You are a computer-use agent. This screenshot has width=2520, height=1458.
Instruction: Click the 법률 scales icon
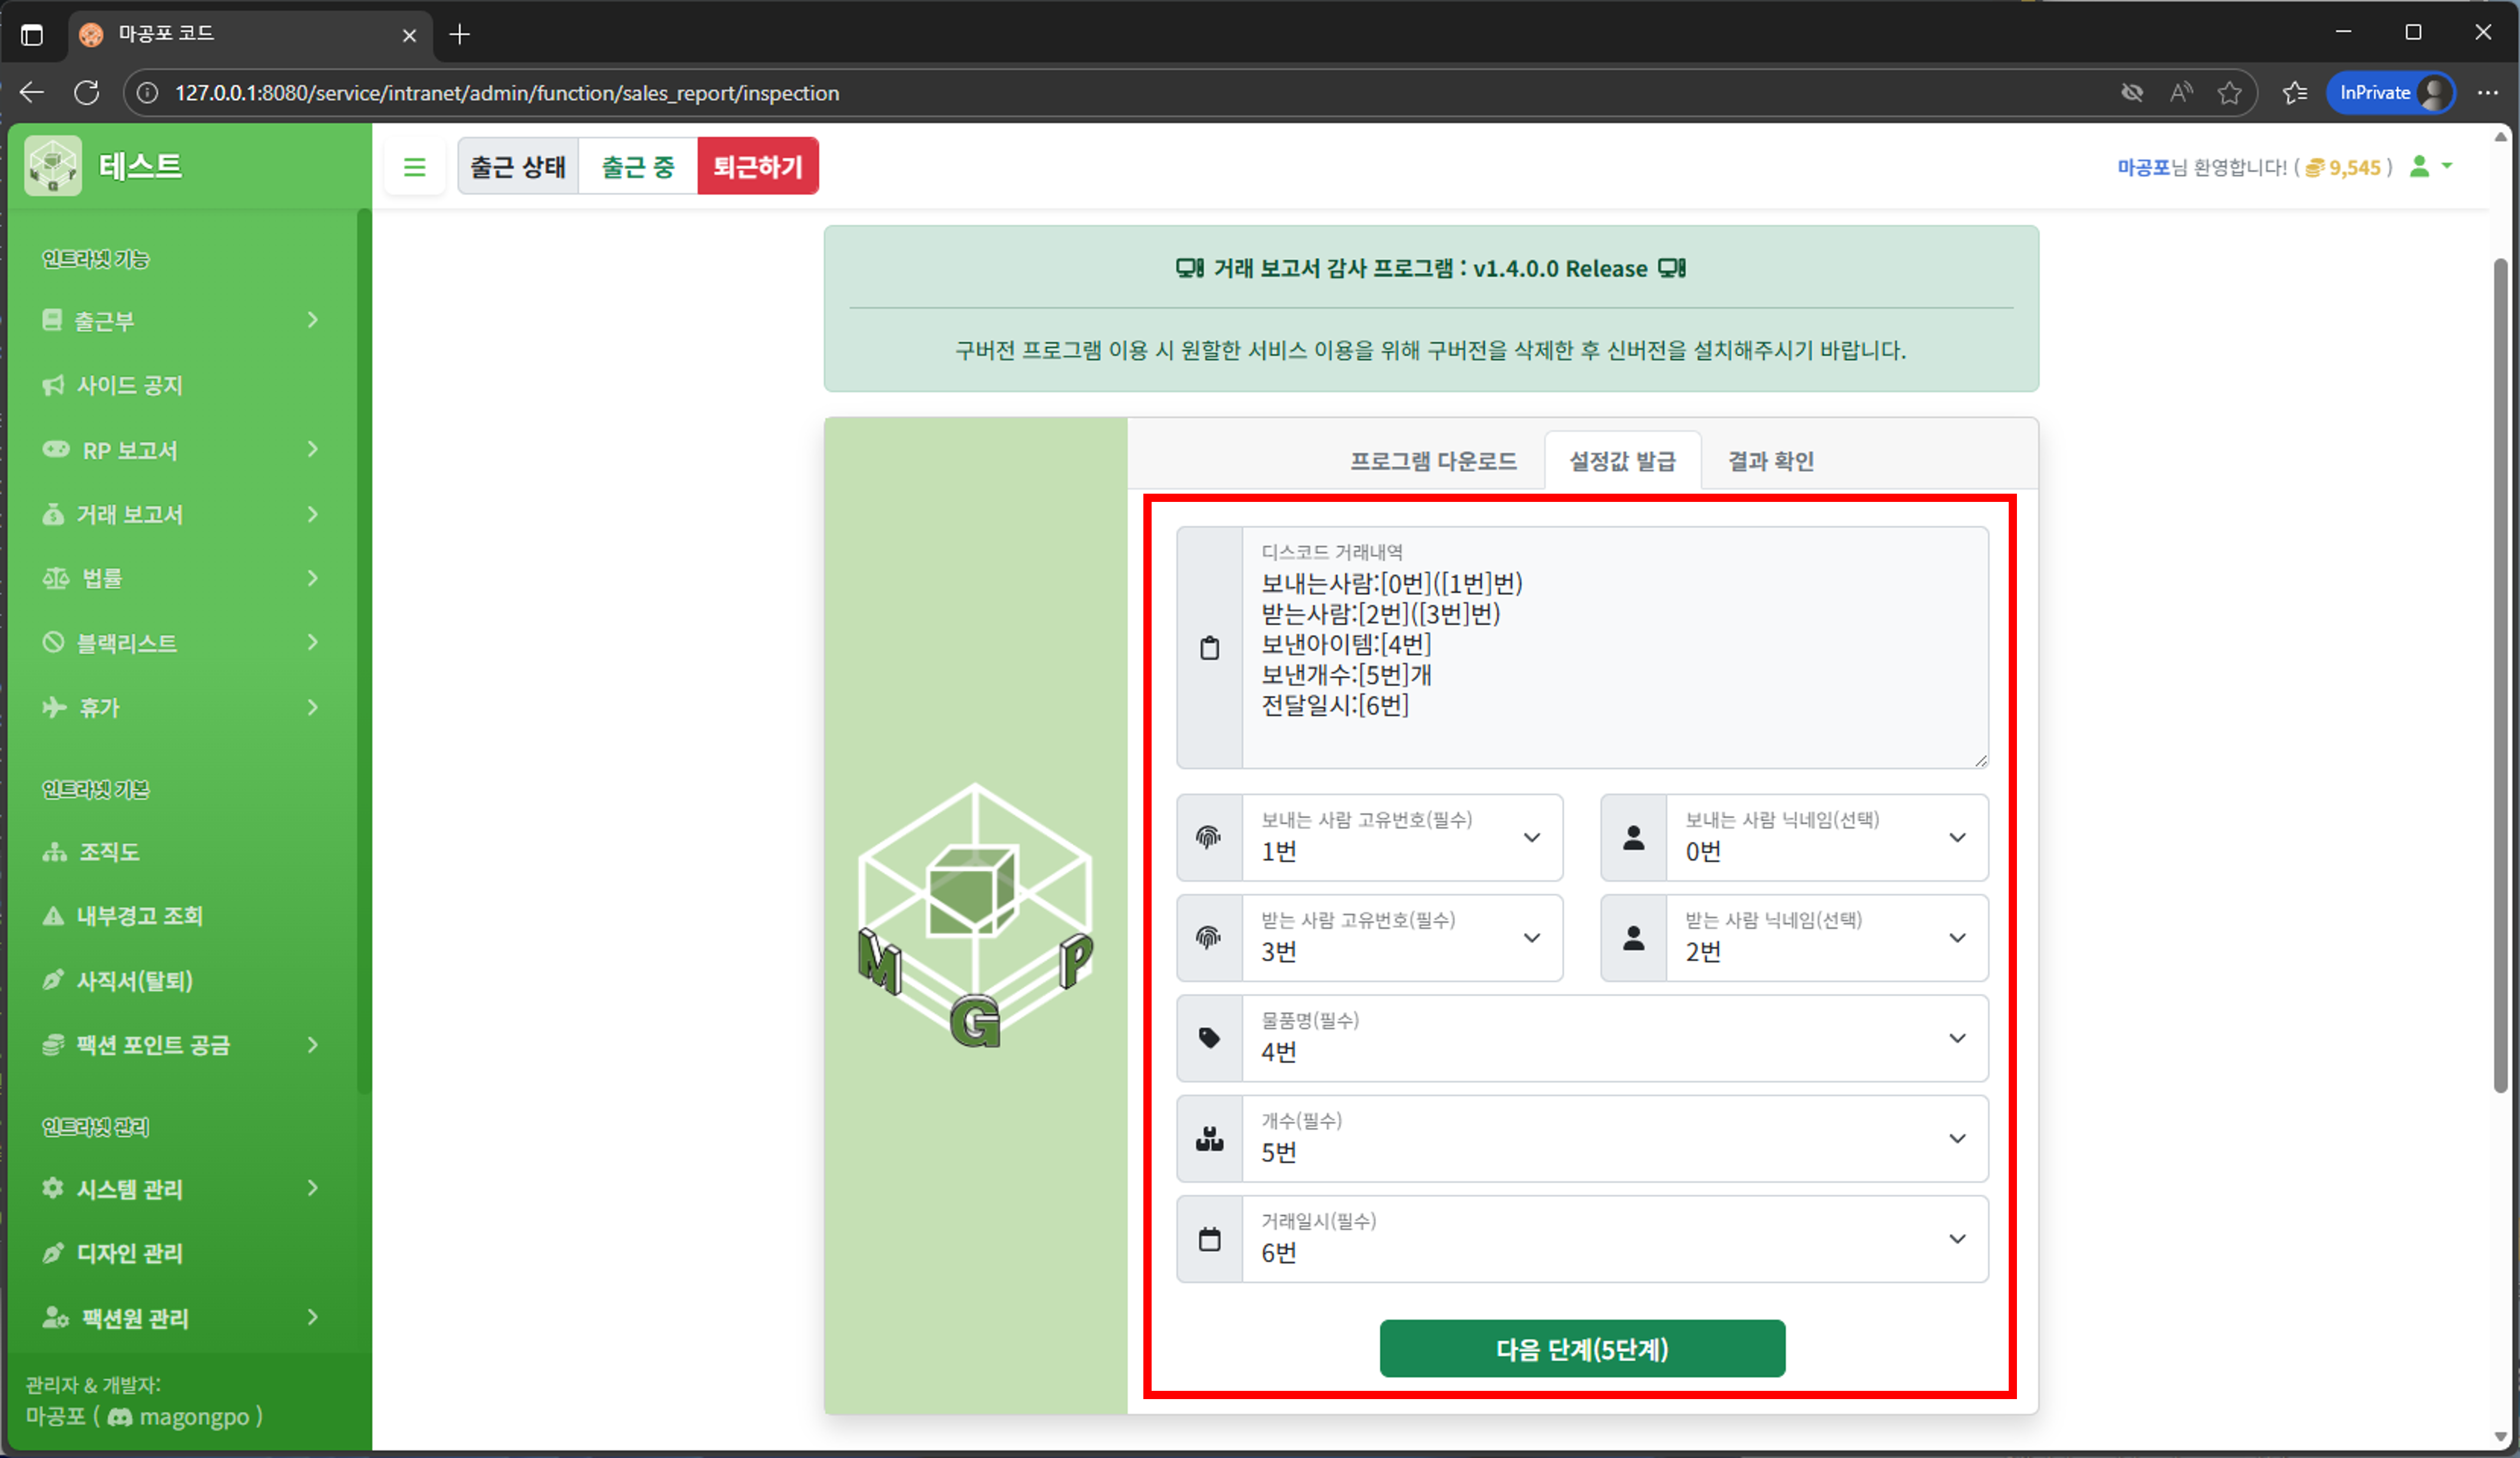pyautogui.click(x=55, y=577)
